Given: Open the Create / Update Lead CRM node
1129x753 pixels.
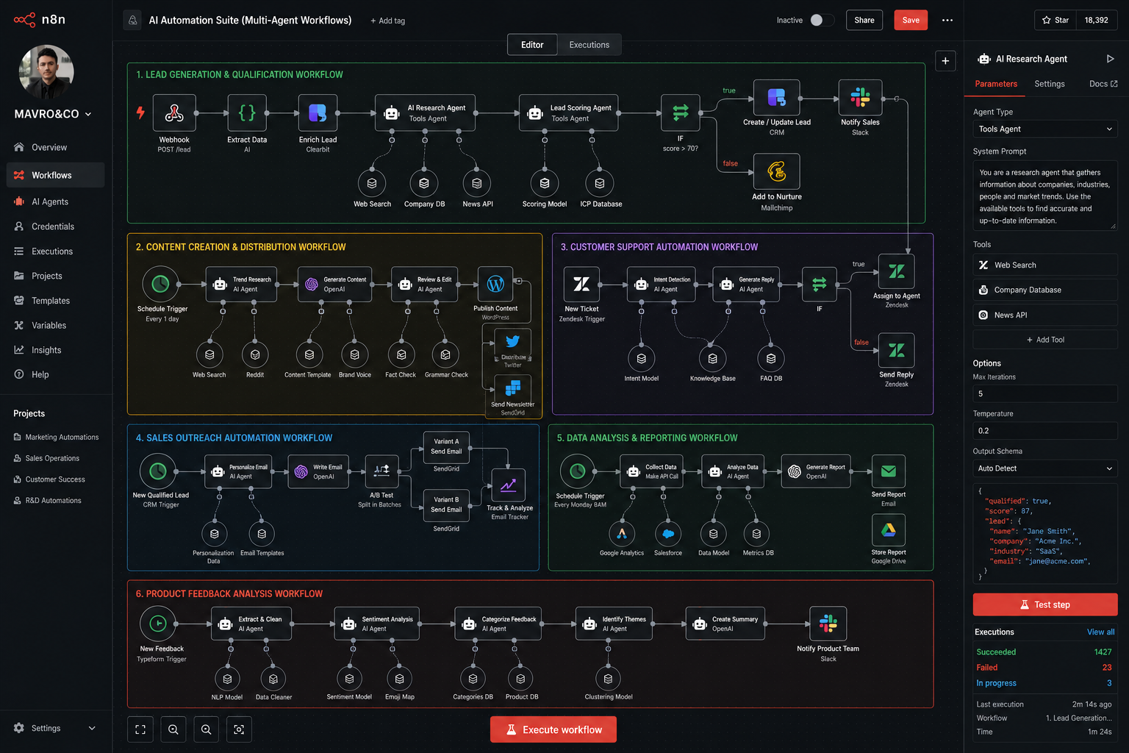Looking at the screenshot, I should 777,98.
